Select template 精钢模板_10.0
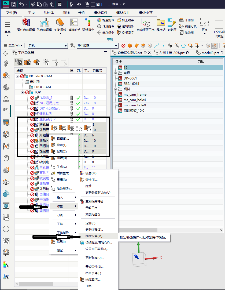Screen dimensions: 225x290 point(134,111)
